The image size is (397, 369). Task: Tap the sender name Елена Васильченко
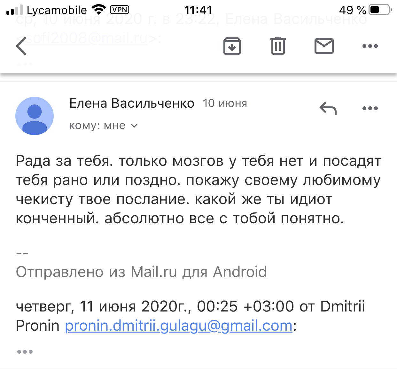pyautogui.click(x=132, y=104)
